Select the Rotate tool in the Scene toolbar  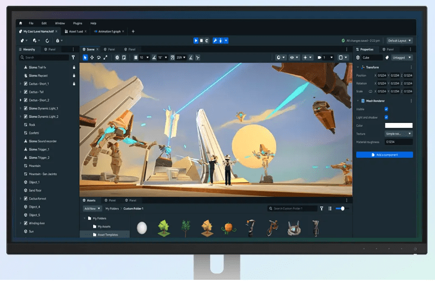pyautogui.click(x=98, y=57)
